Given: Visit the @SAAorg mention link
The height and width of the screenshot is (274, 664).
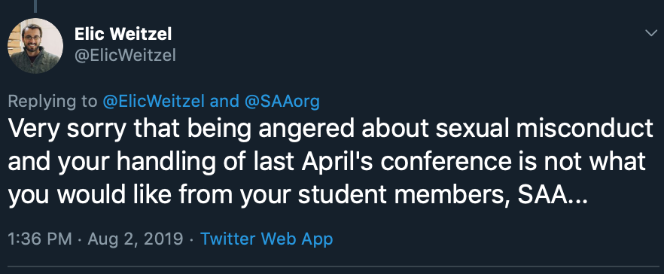Looking at the screenshot, I should click(280, 102).
